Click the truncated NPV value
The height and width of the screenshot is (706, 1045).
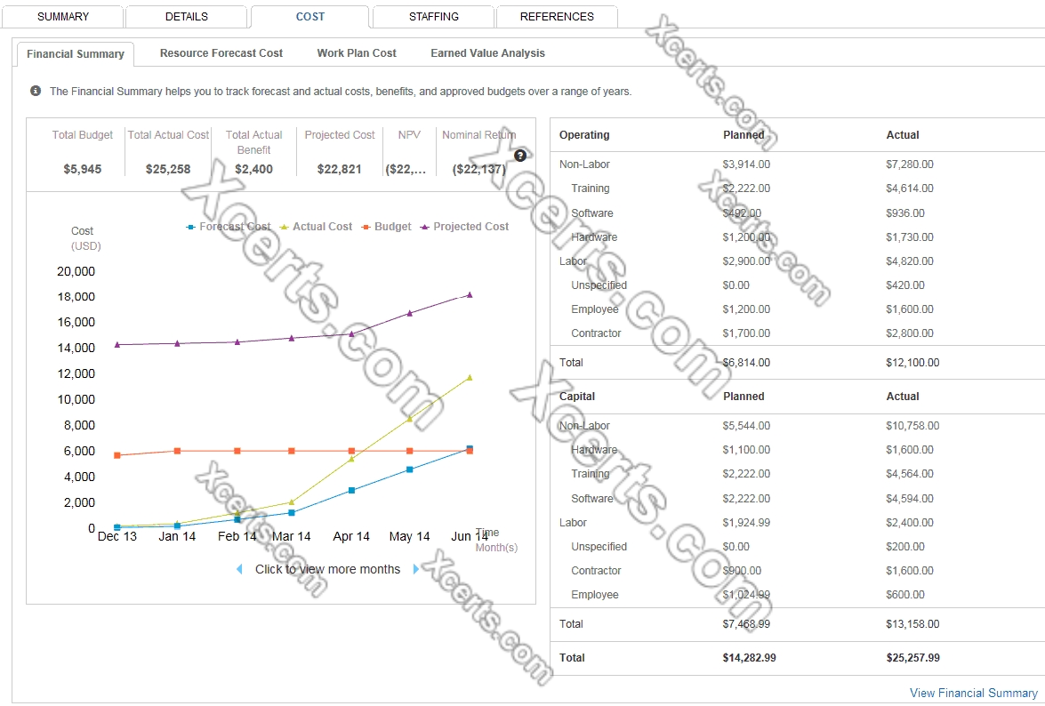(x=406, y=169)
